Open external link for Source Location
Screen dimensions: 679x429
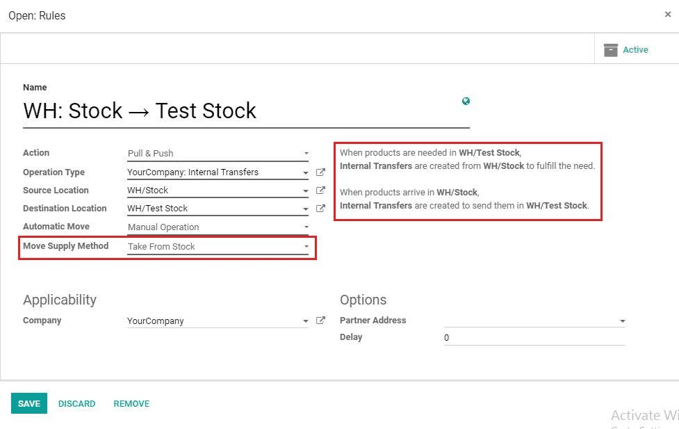(320, 191)
